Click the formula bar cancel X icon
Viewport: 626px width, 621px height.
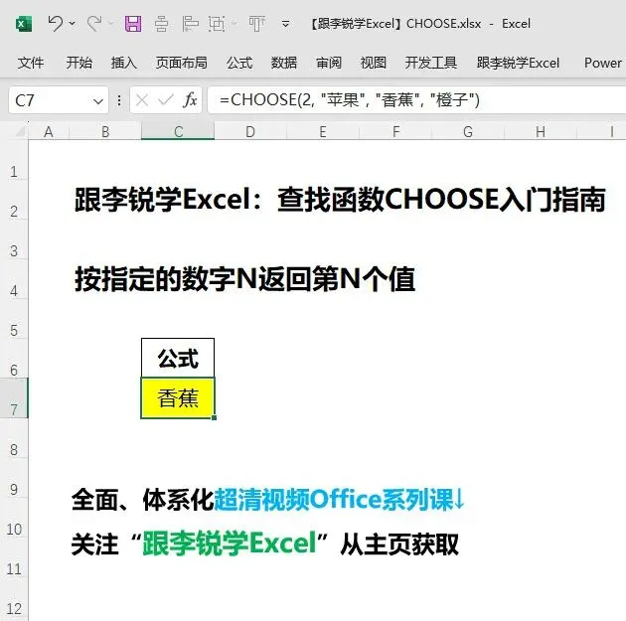point(142,100)
